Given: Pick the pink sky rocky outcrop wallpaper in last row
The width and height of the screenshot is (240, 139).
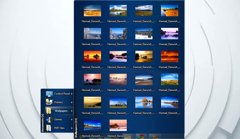Looking at the screenshot, I should point(118,125).
